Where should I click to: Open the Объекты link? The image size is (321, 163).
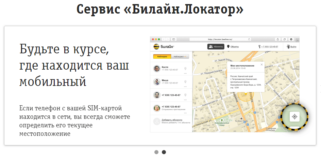(235, 47)
